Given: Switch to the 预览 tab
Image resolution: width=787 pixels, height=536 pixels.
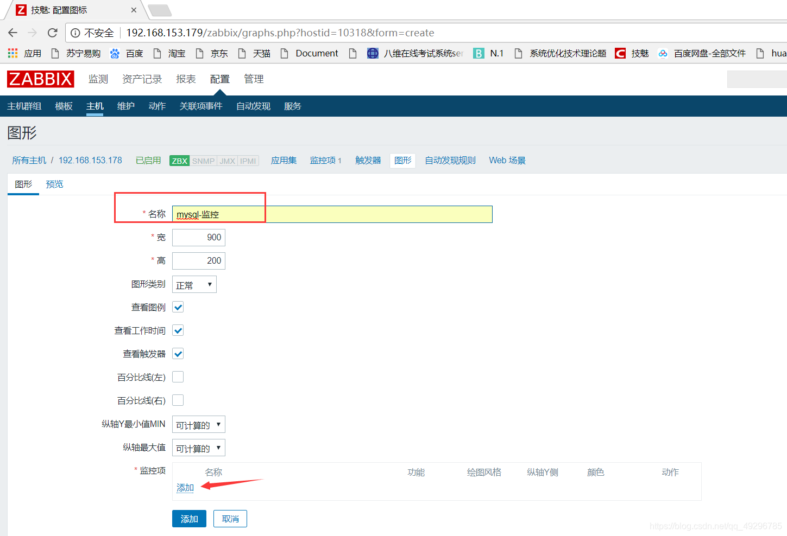Looking at the screenshot, I should [54, 184].
